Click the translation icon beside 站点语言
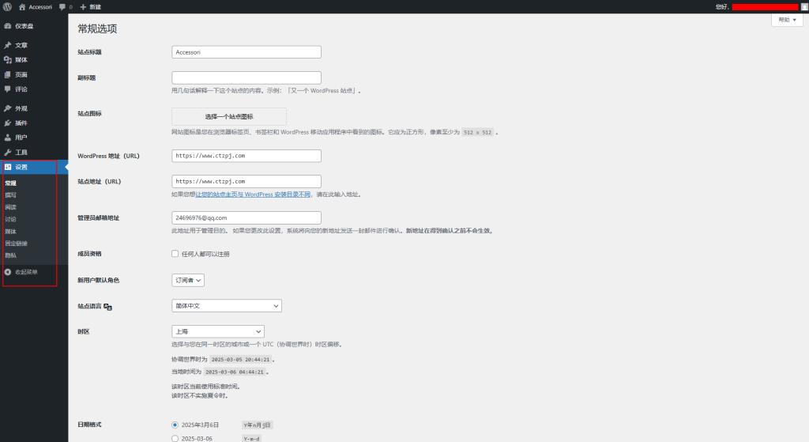Viewport: 809px width, 442px height. click(107, 307)
